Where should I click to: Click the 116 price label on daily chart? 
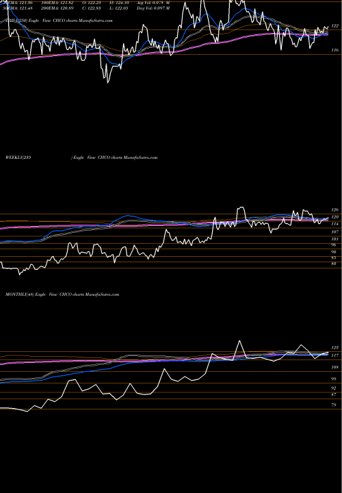coord(335,50)
